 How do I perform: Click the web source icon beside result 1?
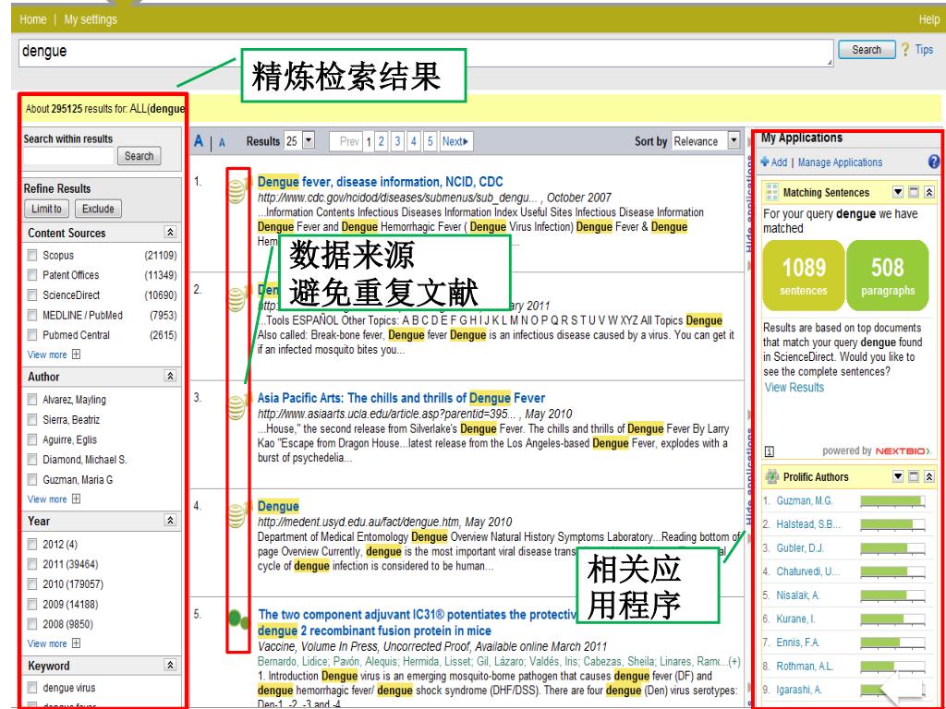236,192
